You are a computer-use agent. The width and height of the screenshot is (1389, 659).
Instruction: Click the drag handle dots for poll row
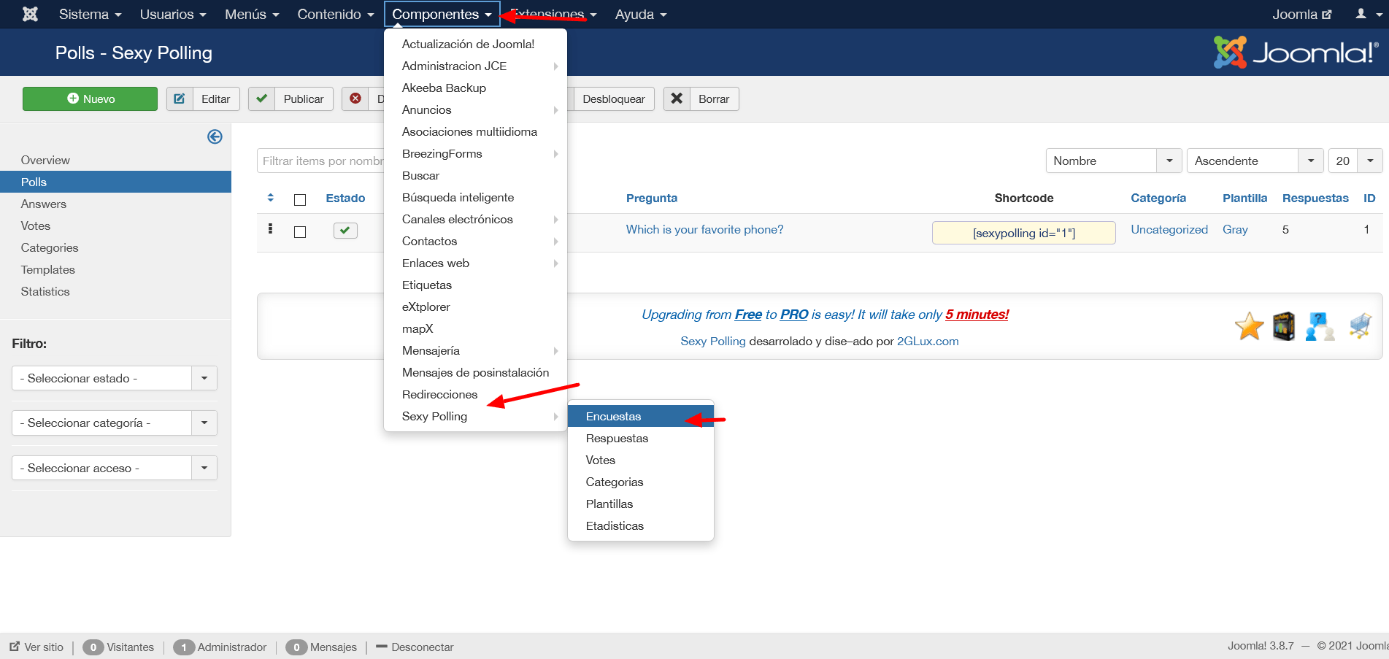pyautogui.click(x=270, y=228)
